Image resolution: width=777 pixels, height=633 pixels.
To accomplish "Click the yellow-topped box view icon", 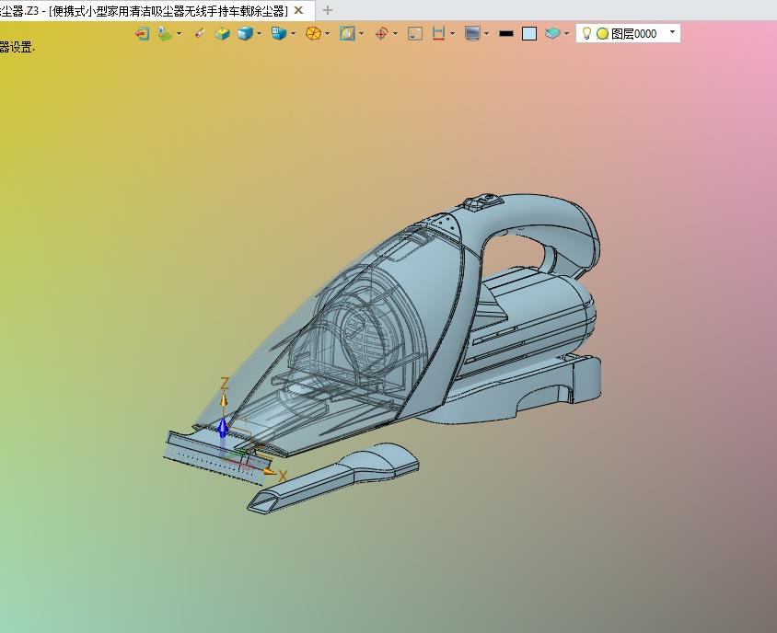I will click(222, 34).
